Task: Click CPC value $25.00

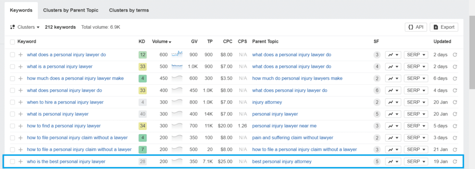Action: [x=225, y=162]
